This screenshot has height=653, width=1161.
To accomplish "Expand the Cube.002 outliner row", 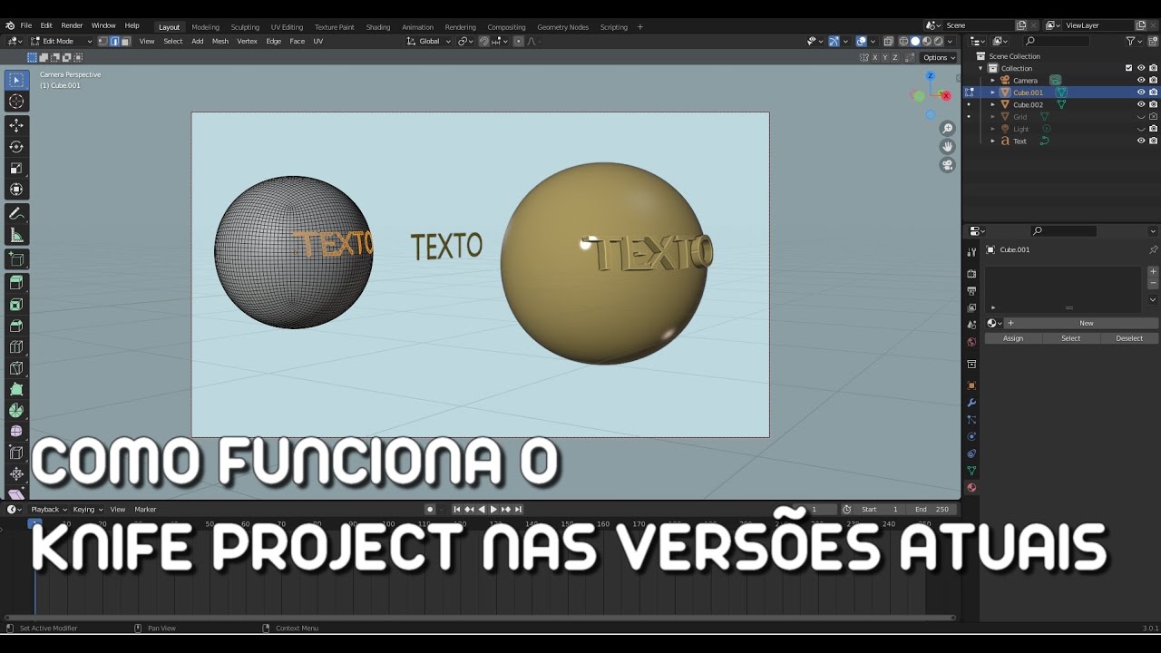I will tap(992, 104).
